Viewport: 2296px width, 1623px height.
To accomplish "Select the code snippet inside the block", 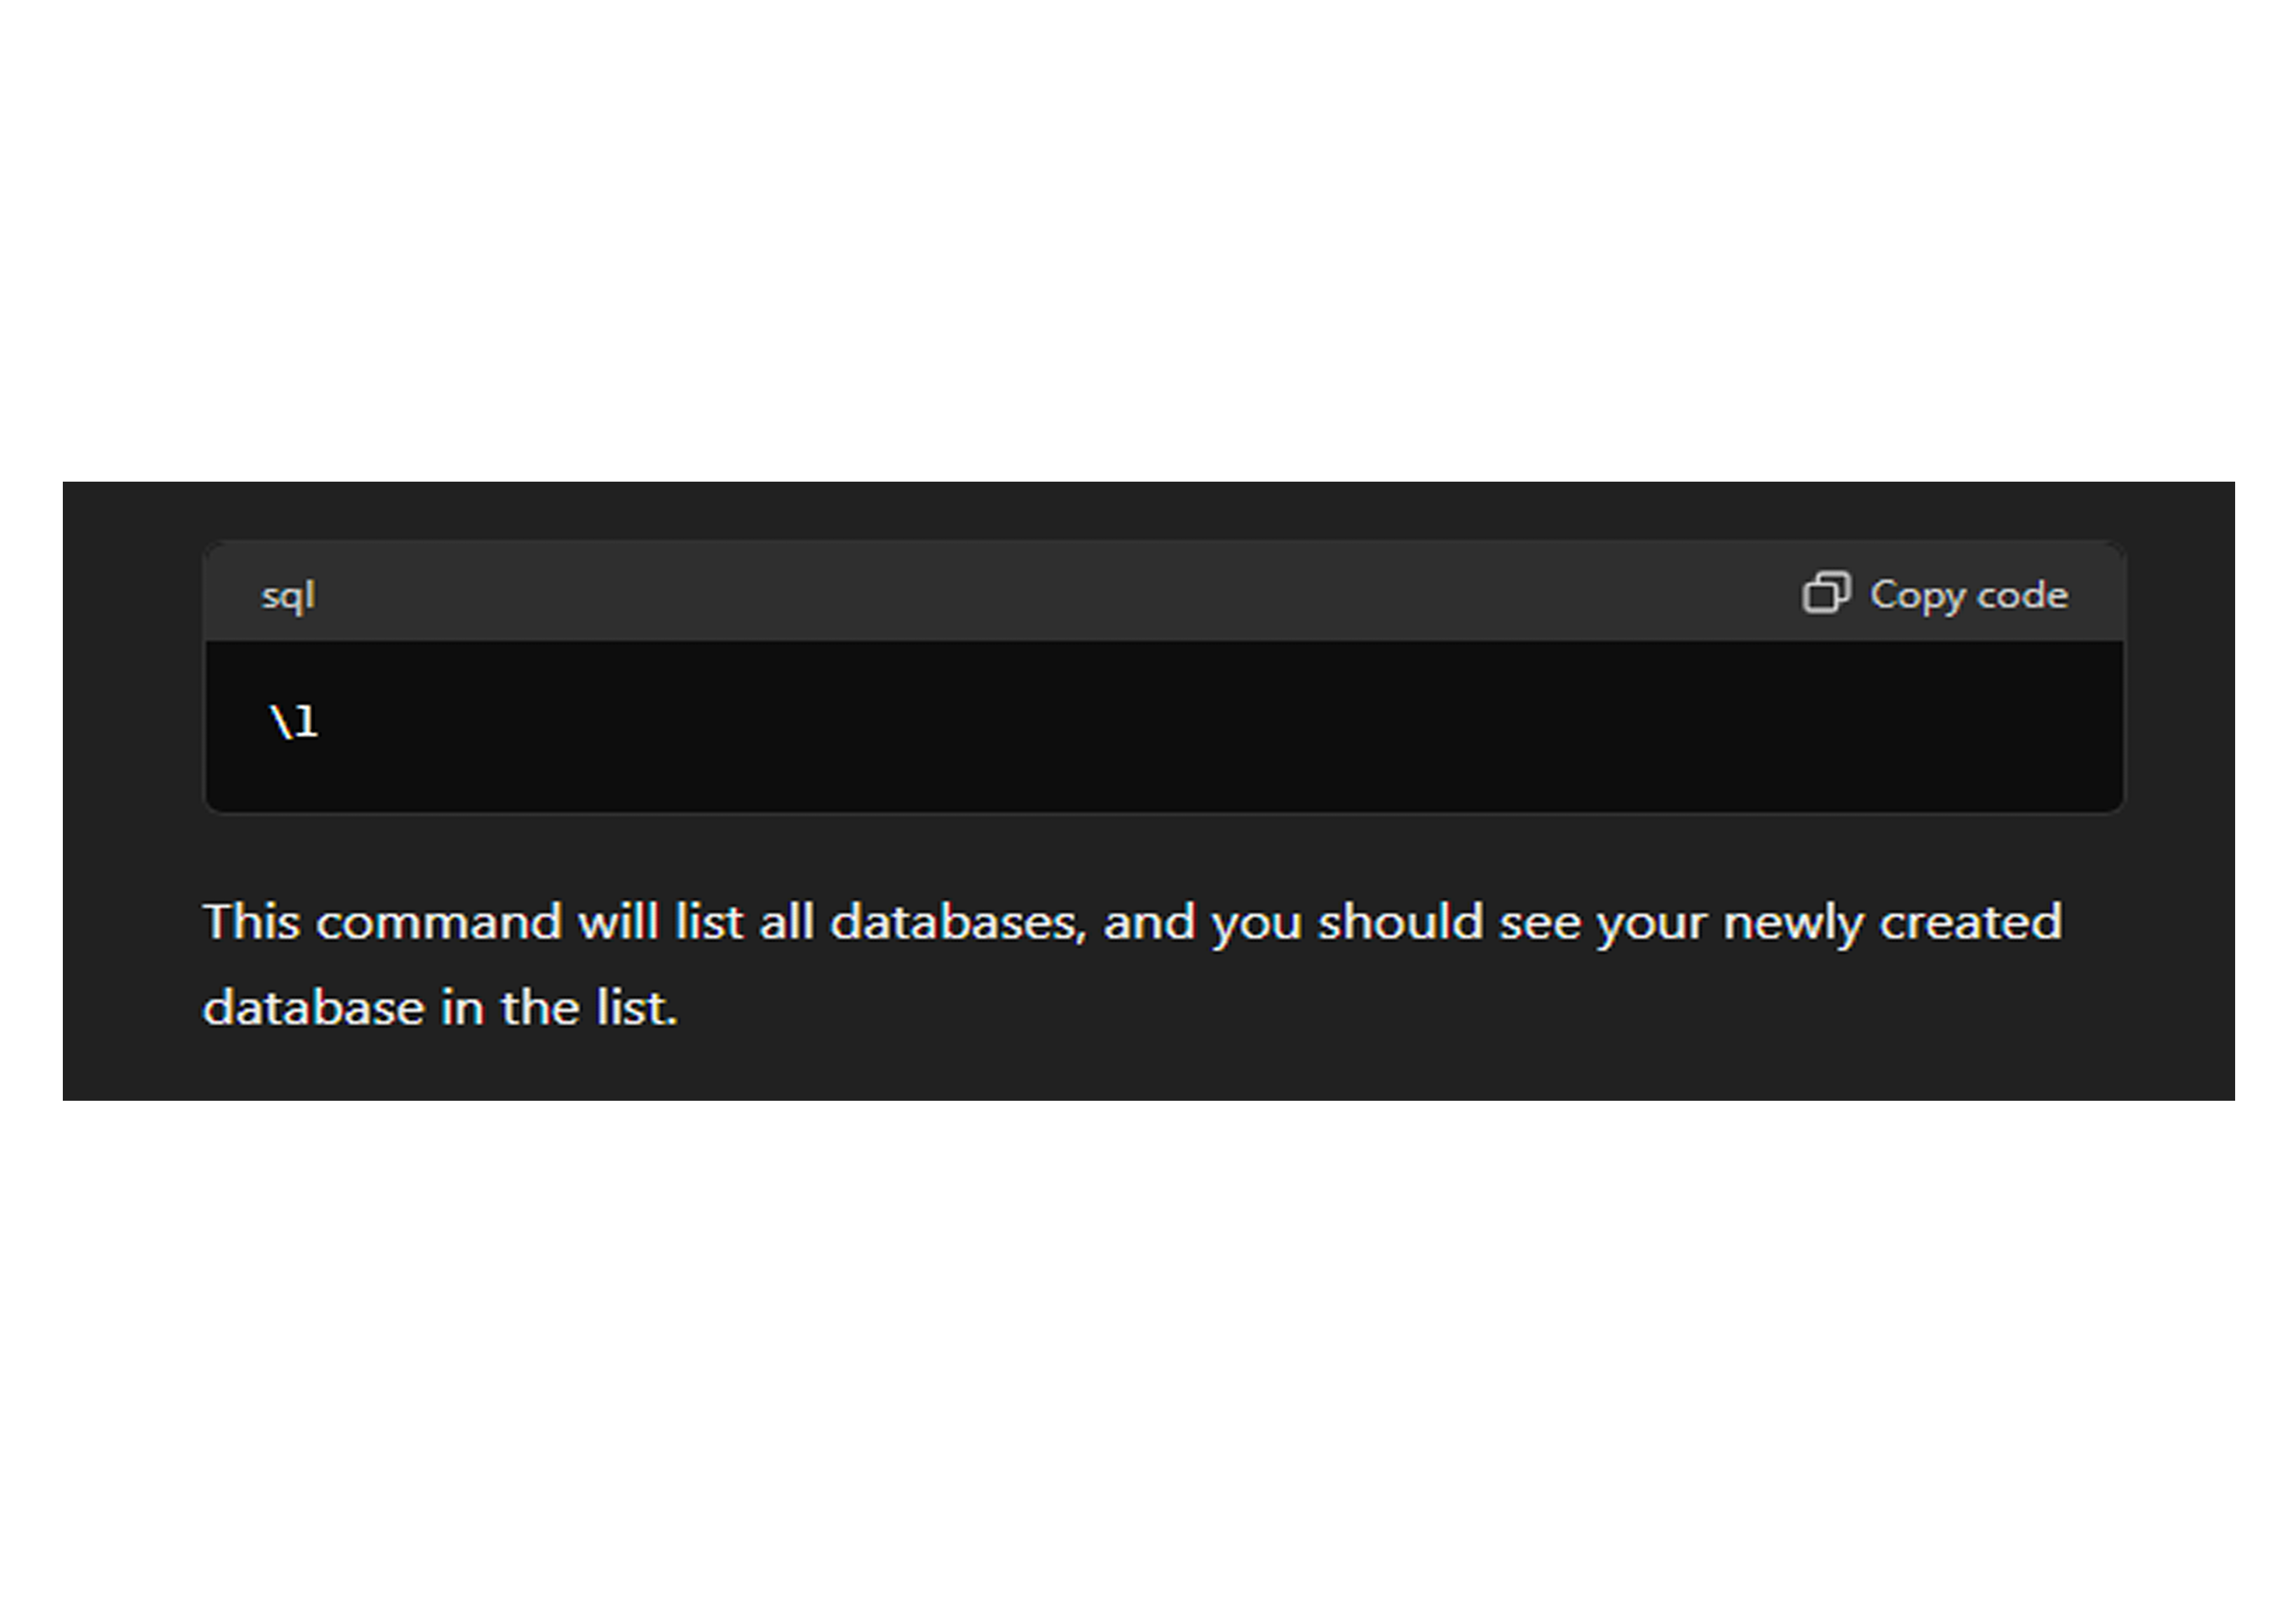I will click(x=294, y=722).
